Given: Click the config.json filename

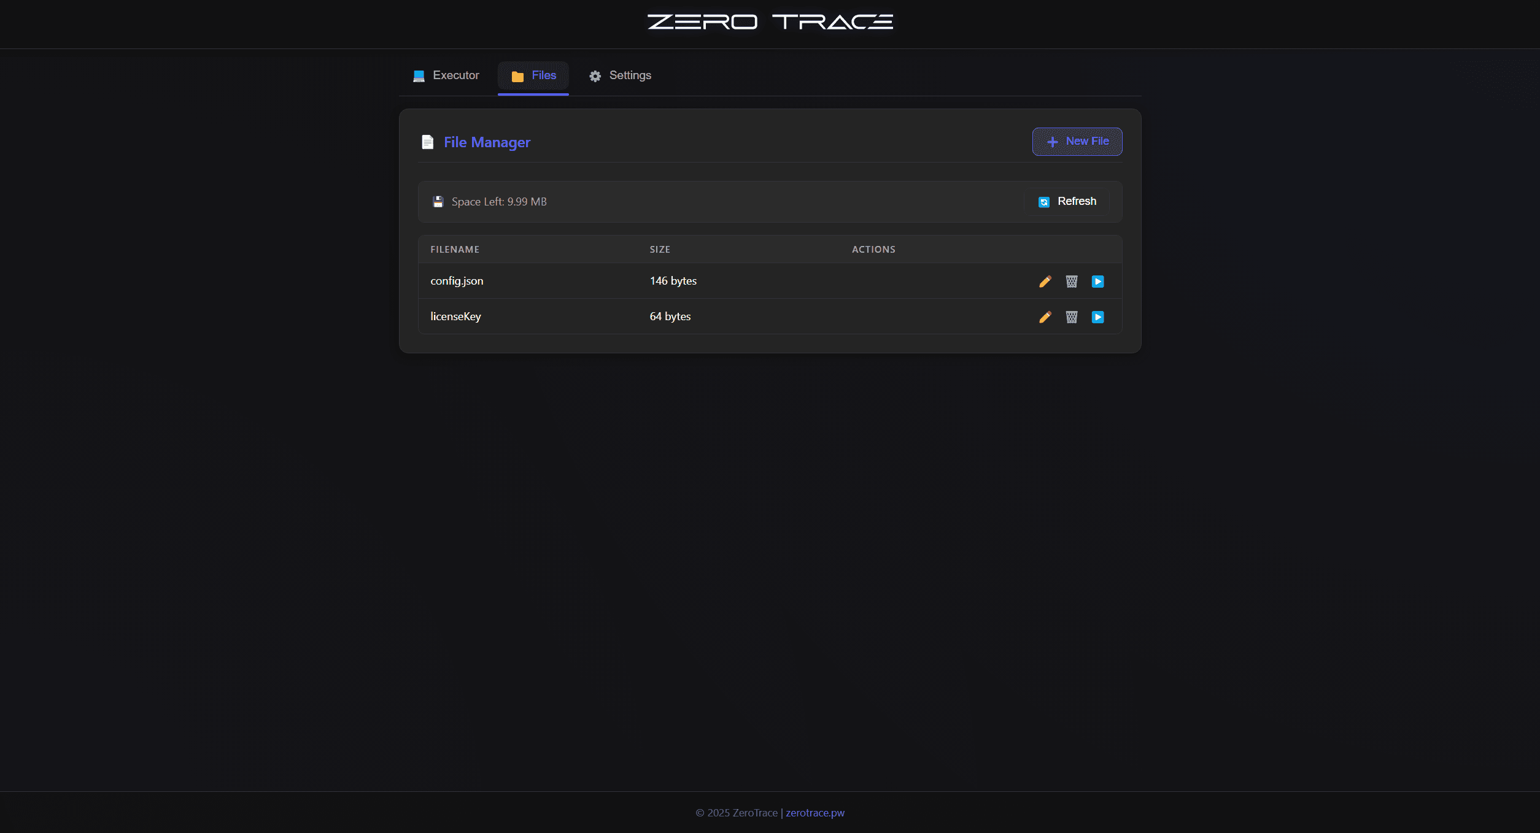Looking at the screenshot, I should point(457,281).
